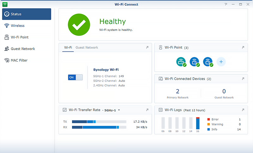Click the blue Info legend swatch

pyautogui.click(x=208, y=129)
